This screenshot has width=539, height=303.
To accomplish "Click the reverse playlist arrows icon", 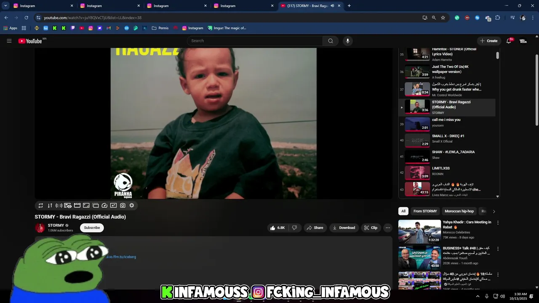I will point(50,205).
